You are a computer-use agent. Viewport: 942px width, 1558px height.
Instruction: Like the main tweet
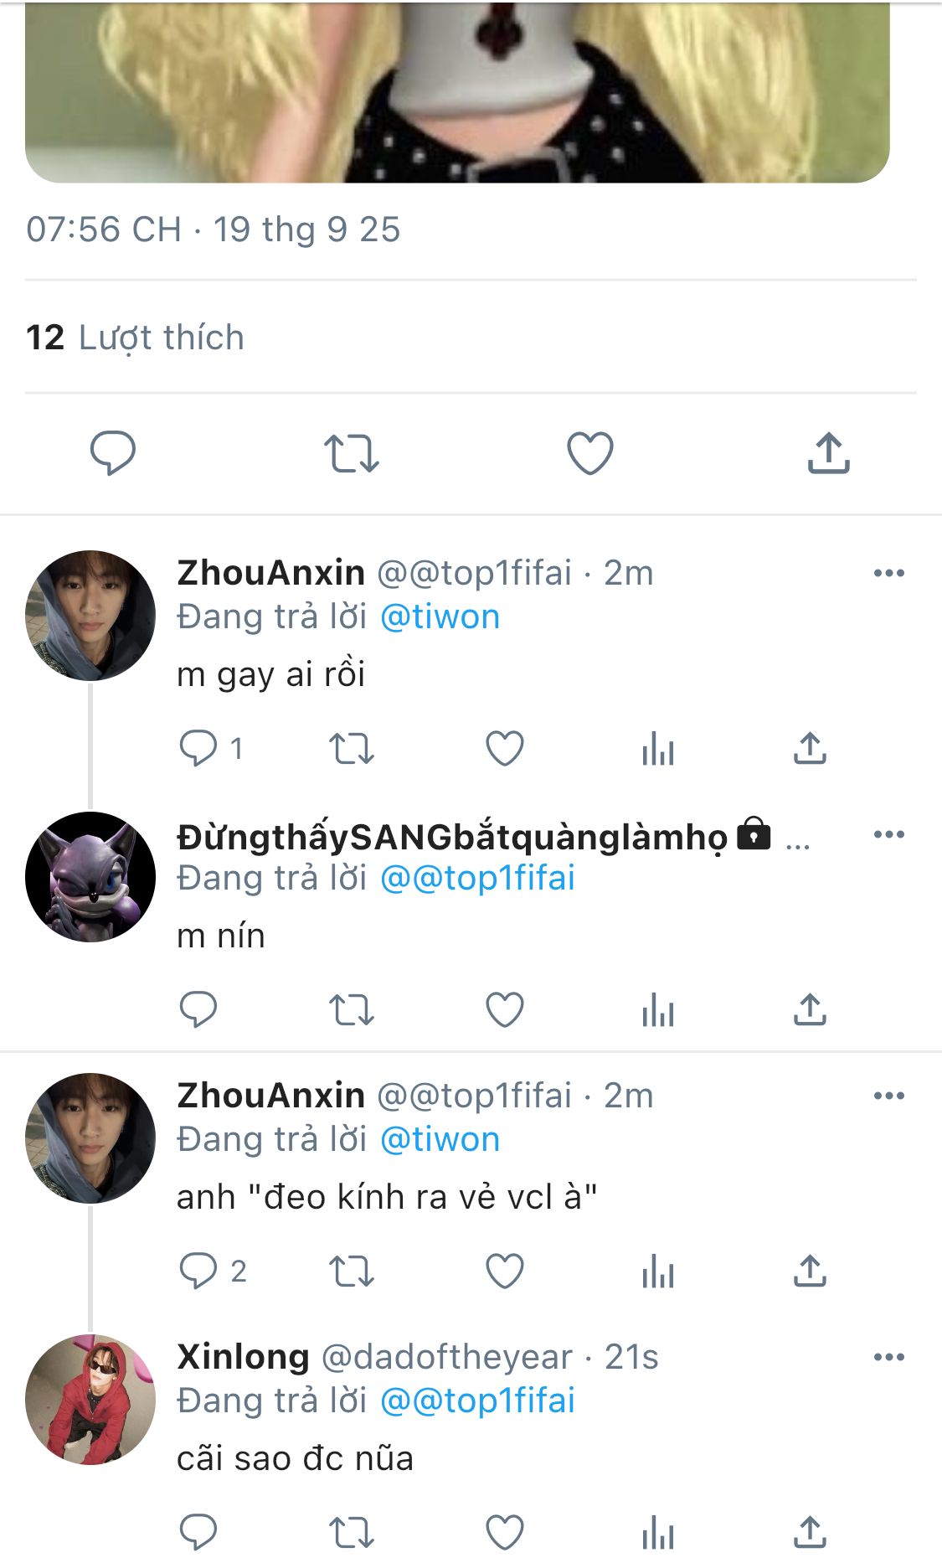(590, 453)
